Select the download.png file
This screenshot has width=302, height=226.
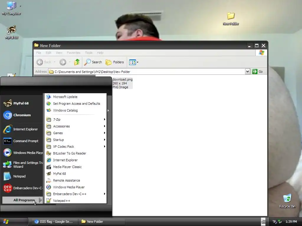[x=122, y=83]
